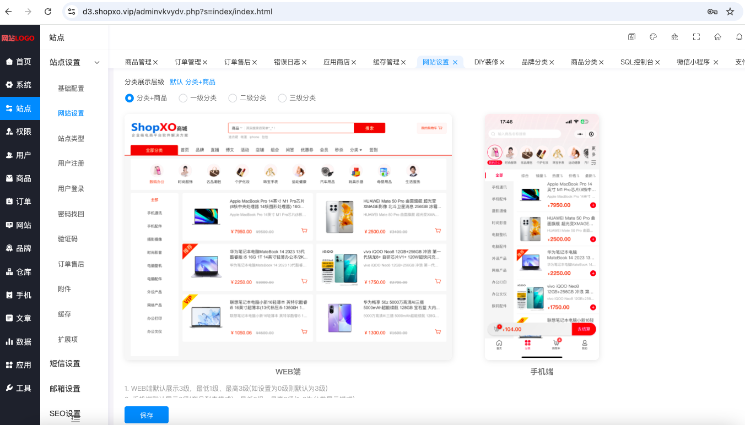Screen dimensions: 745x425
Task: Select the 一级分类 radio option
Action: [x=183, y=98]
